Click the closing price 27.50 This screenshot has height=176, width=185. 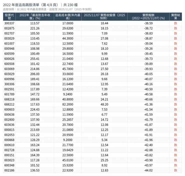tap(104, 69)
